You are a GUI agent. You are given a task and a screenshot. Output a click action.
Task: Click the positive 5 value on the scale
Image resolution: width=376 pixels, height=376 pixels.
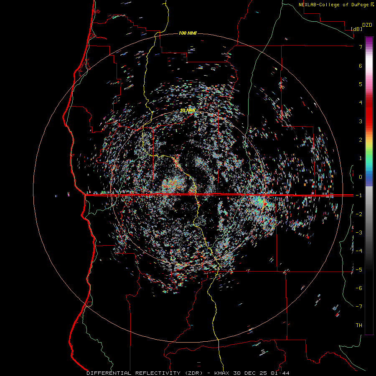pos(361,84)
